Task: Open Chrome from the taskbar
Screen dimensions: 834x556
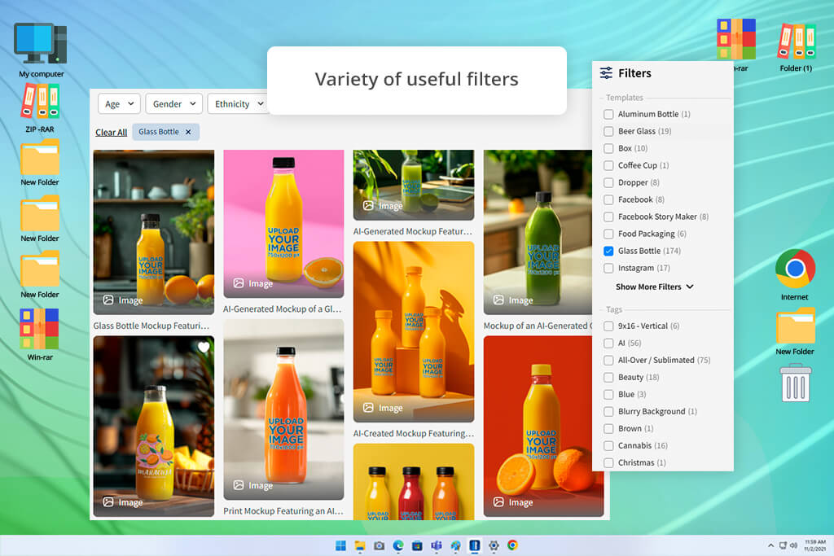Action: tap(513, 545)
